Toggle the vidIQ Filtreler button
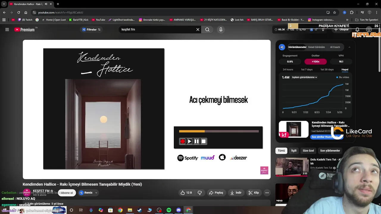Screen dimensions: 381x214 tap(91, 29)
